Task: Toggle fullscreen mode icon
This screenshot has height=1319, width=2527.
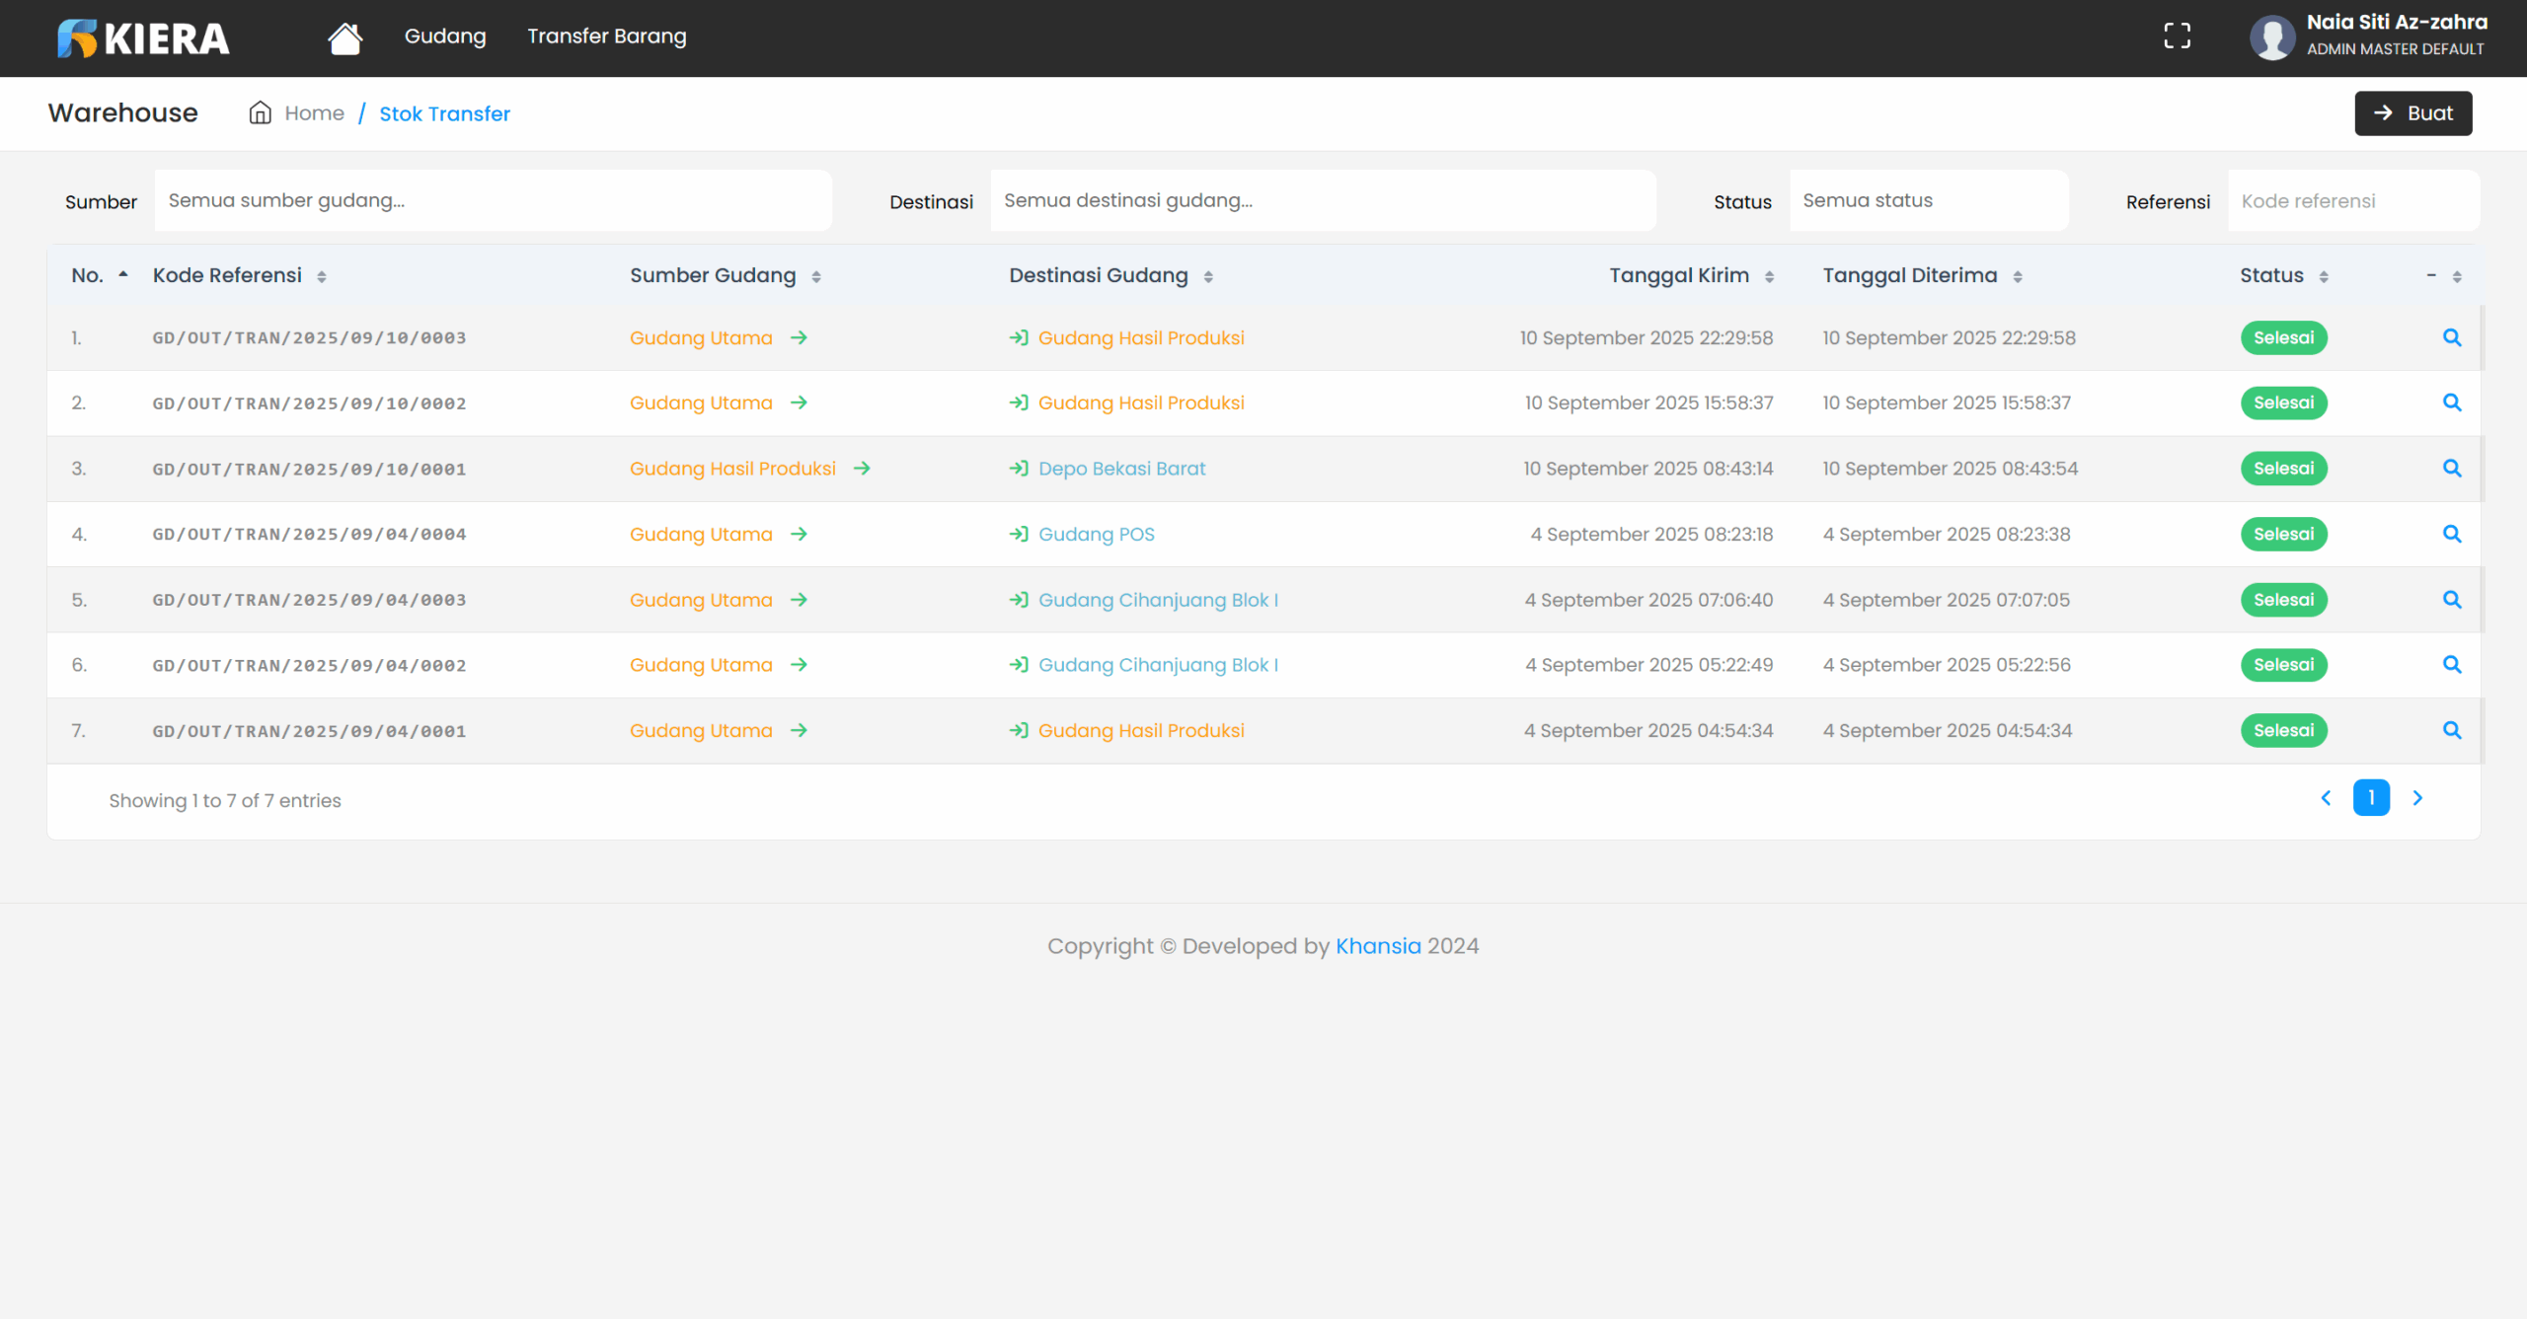Action: (x=2177, y=37)
